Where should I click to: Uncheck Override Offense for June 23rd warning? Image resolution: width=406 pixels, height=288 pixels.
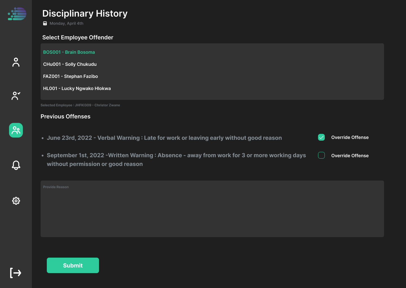tap(321, 137)
